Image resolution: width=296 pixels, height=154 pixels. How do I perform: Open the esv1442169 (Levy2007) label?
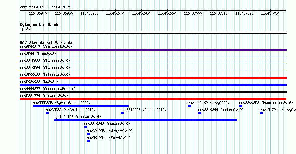209,103
